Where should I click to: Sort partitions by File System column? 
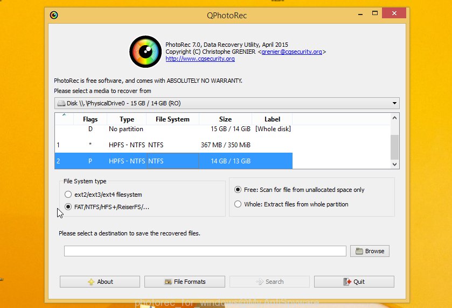point(172,119)
